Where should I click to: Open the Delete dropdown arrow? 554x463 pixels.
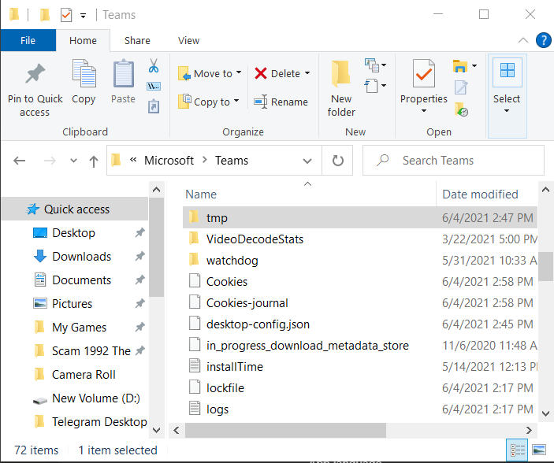pyautogui.click(x=307, y=73)
